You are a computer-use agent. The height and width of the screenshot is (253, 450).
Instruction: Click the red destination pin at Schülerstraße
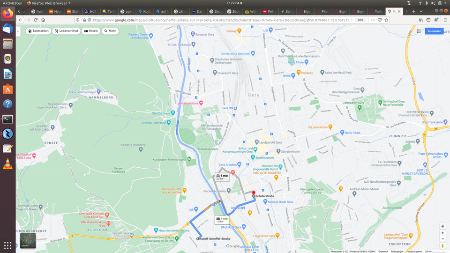pyautogui.click(x=254, y=193)
